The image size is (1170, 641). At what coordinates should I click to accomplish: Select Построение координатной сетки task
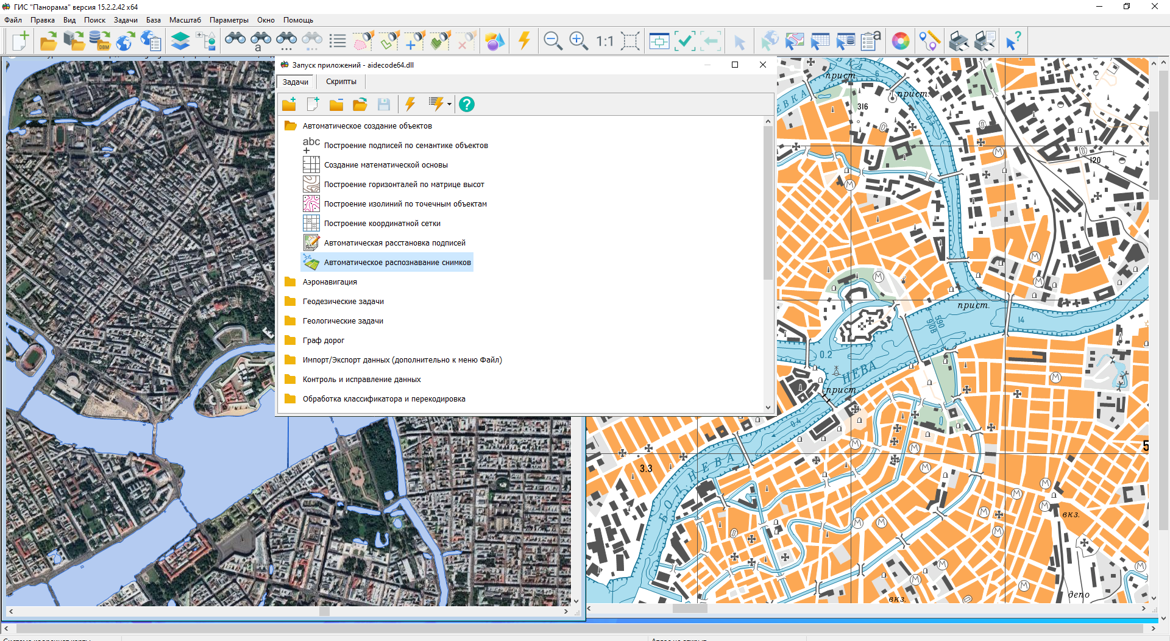381,224
